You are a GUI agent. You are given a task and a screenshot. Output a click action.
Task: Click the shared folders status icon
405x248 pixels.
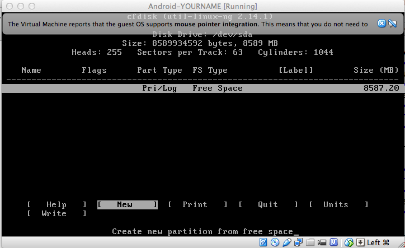point(310,242)
